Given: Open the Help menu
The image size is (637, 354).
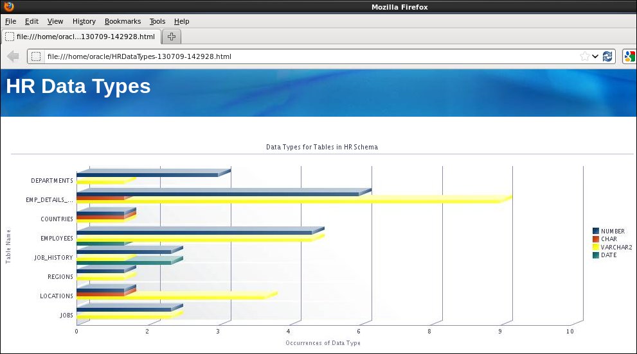Looking at the screenshot, I should (x=182, y=22).
